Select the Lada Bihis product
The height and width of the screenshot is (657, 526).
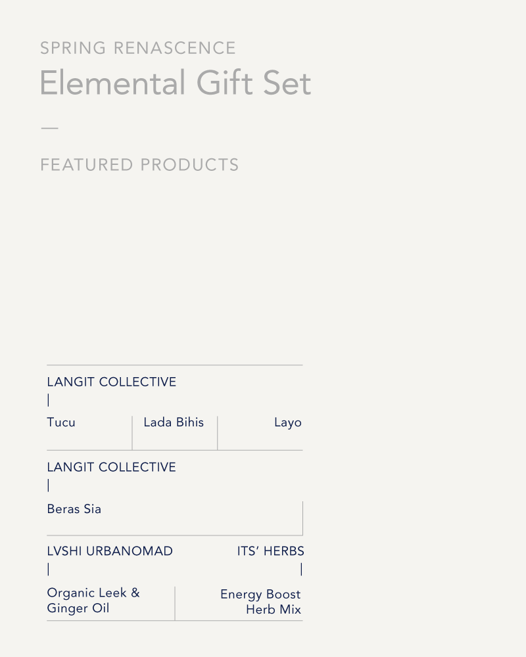[174, 422]
